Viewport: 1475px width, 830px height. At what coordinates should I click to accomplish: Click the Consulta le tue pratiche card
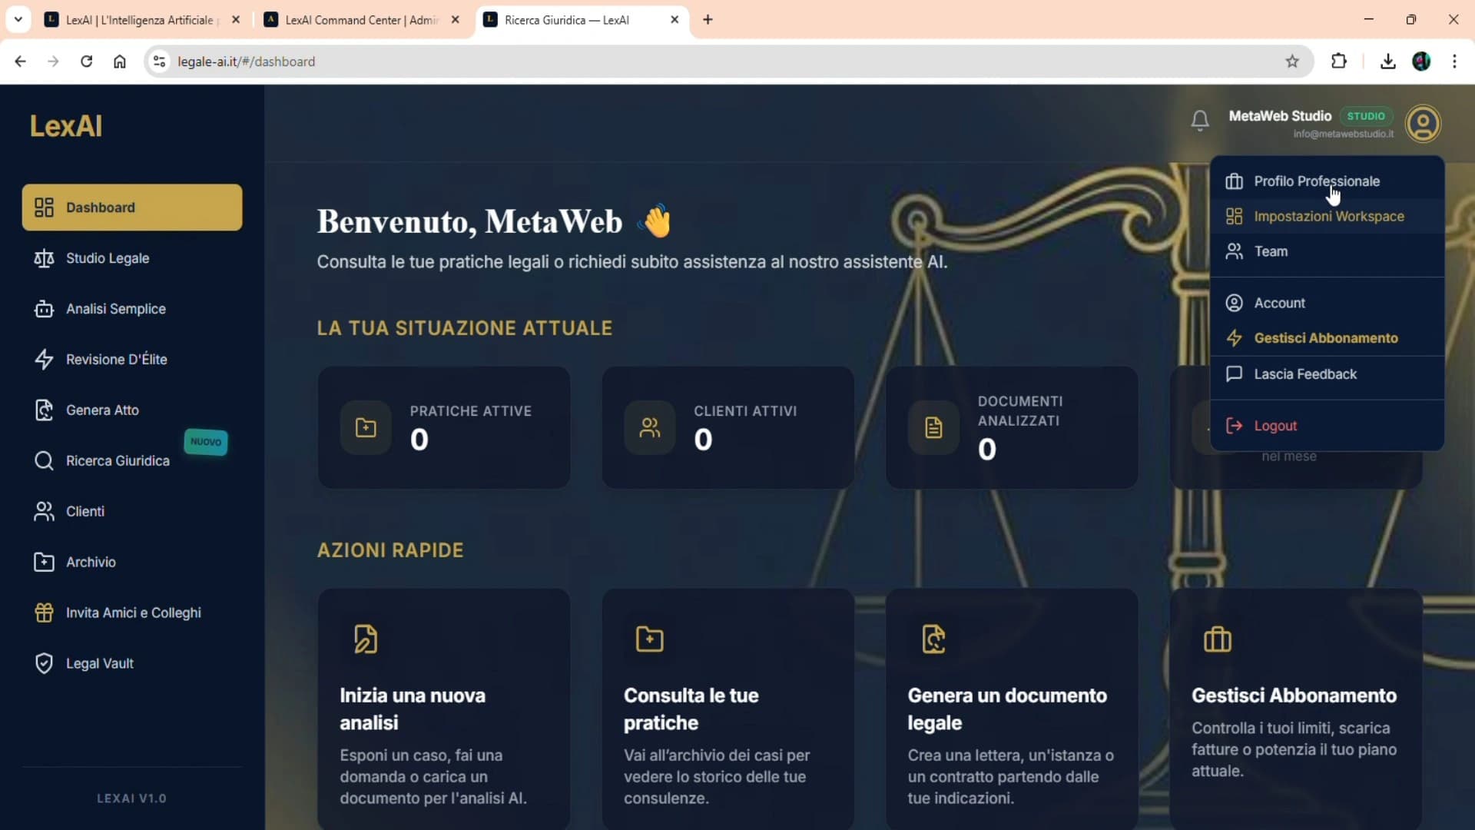click(728, 707)
